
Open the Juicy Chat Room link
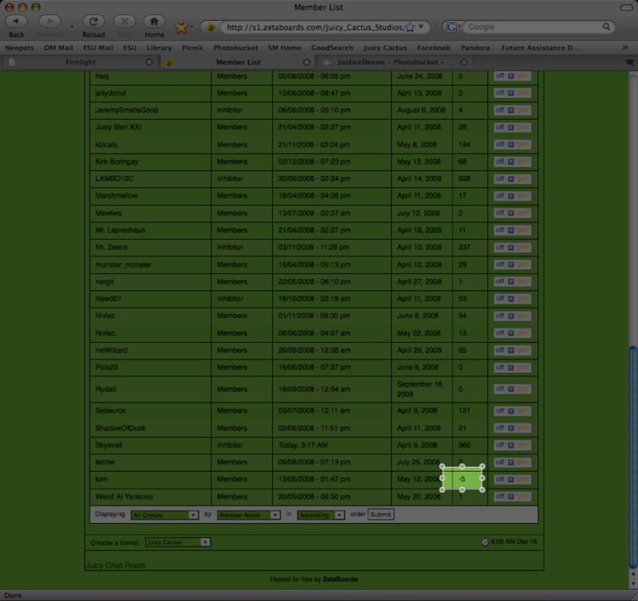point(115,565)
